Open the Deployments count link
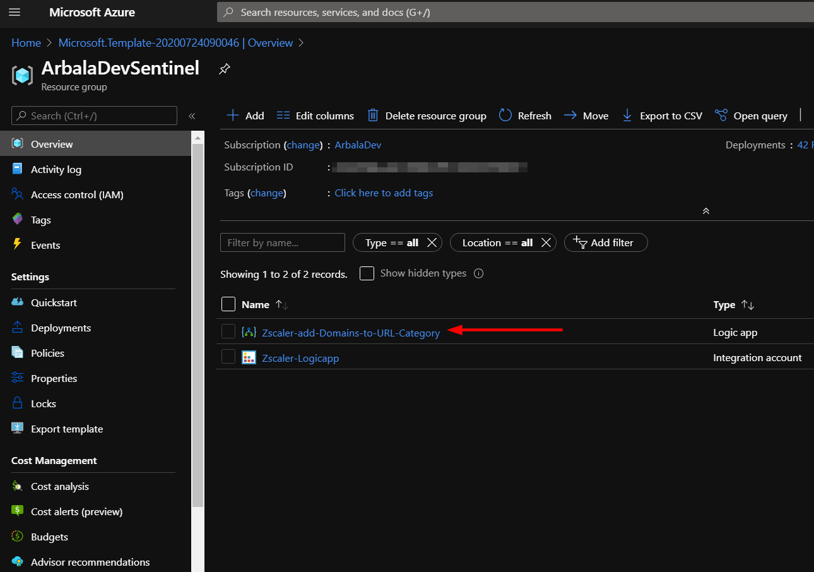The height and width of the screenshot is (572, 814). pos(806,145)
